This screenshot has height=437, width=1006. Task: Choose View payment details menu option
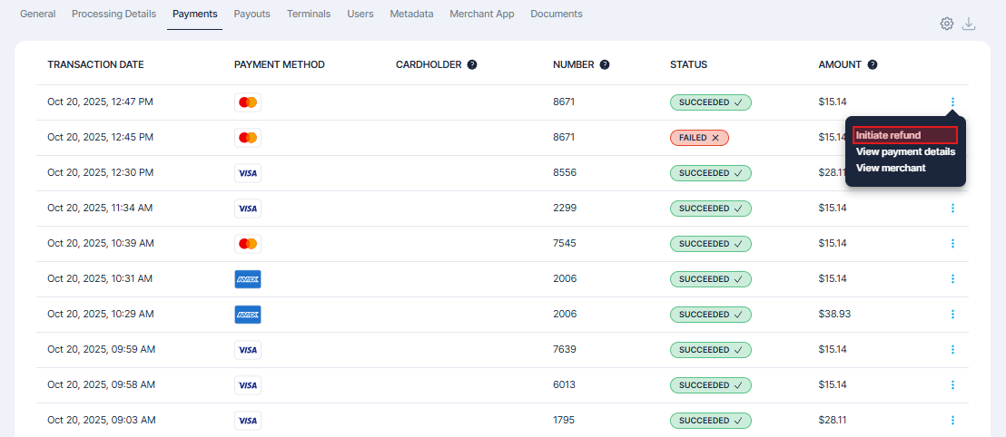905,151
